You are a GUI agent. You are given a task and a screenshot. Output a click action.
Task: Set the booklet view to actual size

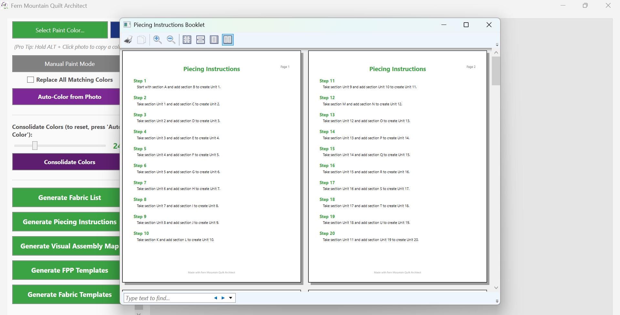point(187,40)
